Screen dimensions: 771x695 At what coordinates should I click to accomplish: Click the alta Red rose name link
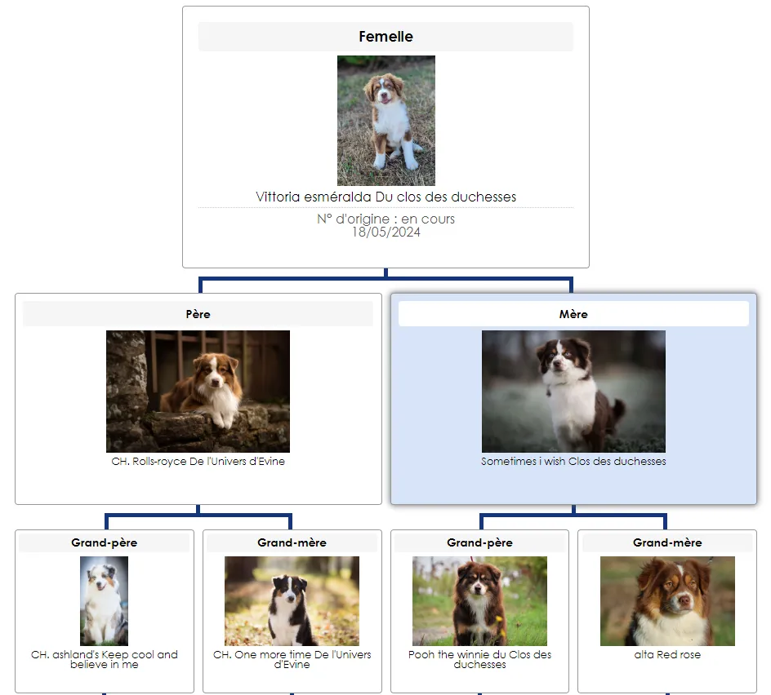pos(668,655)
